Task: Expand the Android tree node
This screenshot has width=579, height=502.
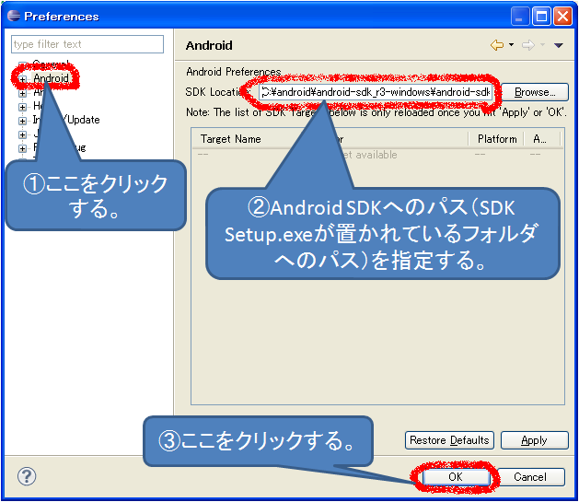Action: point(22,79)
